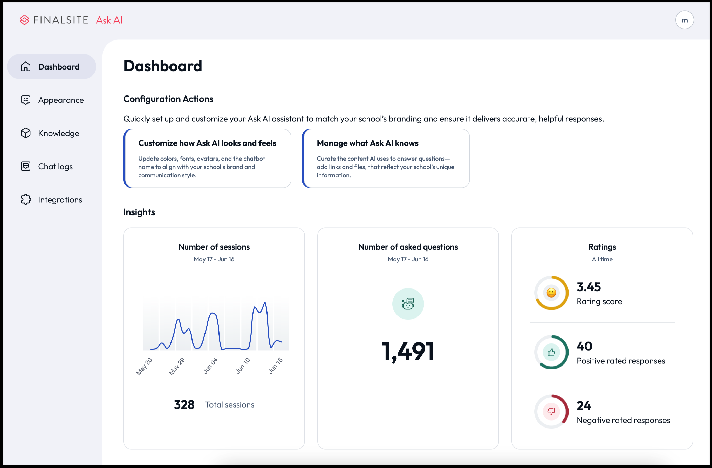Click the neutral face rating score emoji
The width and height of the screenshot is (712, 468).
point(551,292)
